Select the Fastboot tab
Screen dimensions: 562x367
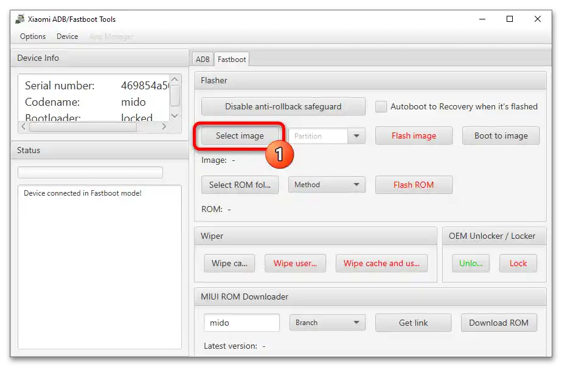pos(232,60)
